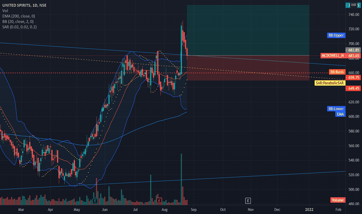Select the BB (20, close, 2, 0) legend
Image resolution: width=362 pixels, height=214 pixels.
pyautogui.click(x=18, y=21)
